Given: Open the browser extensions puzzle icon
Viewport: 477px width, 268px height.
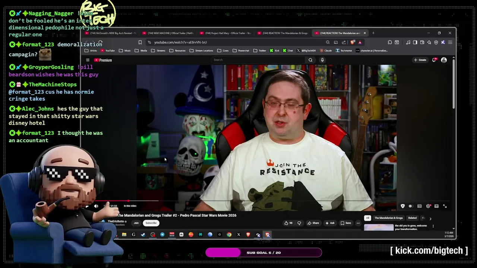Looking at the screenshot, I should point(390,42).
